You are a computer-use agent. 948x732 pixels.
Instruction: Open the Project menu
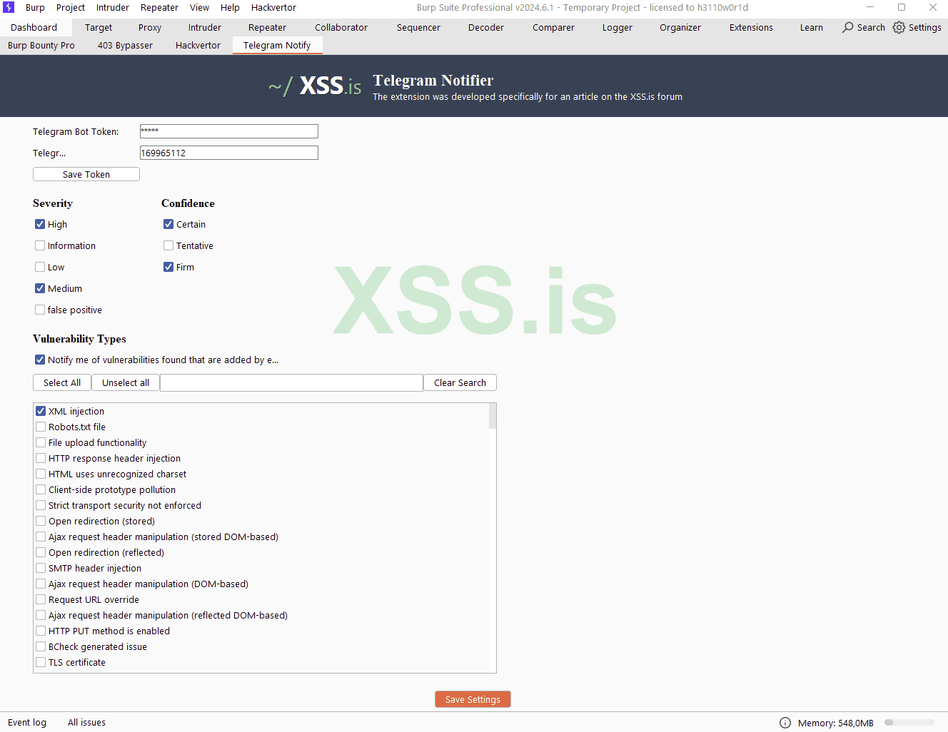tap(71, 7)
